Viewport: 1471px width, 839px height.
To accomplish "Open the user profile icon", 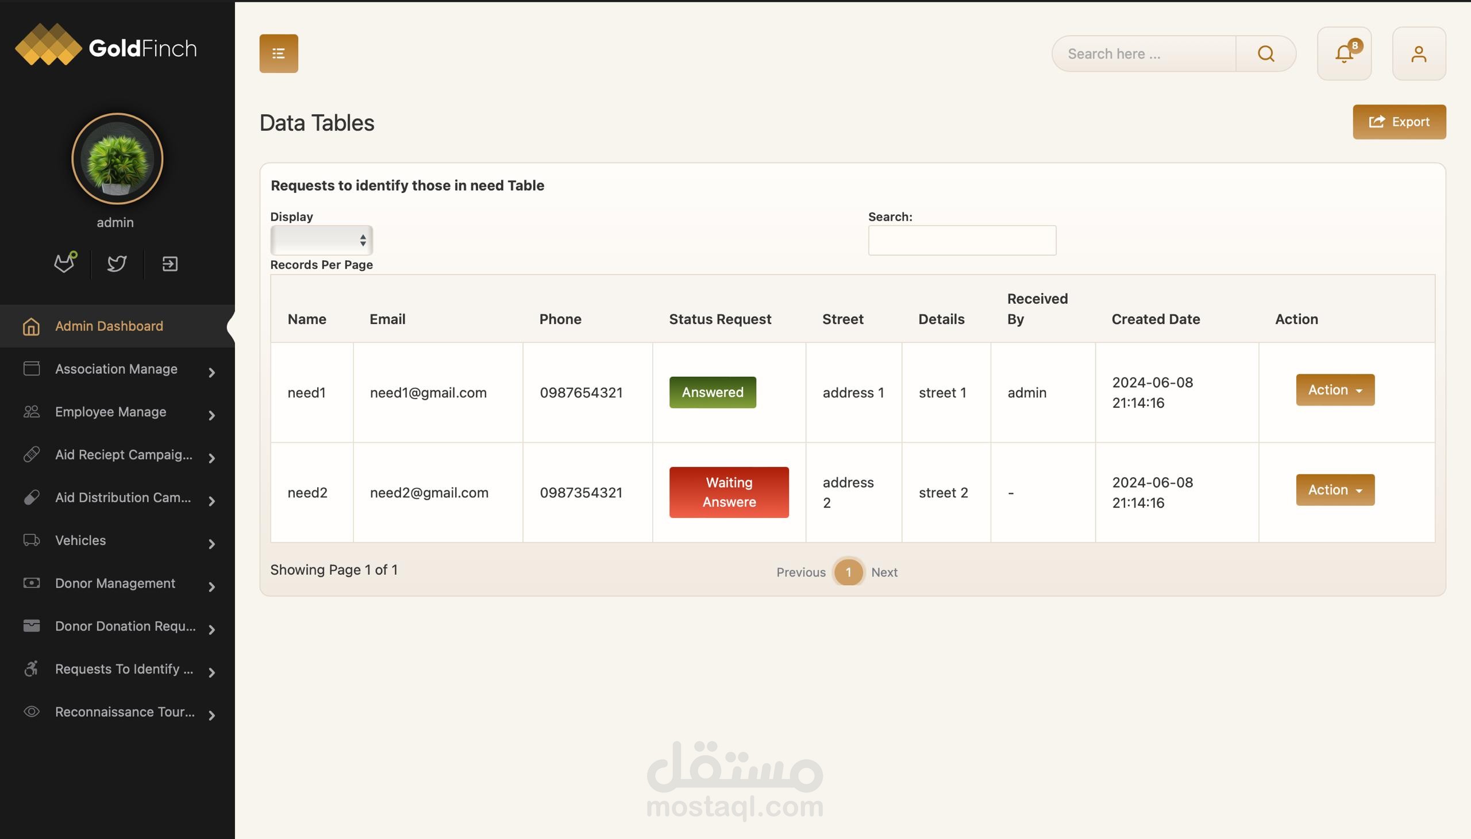I will coord(1419,53).
